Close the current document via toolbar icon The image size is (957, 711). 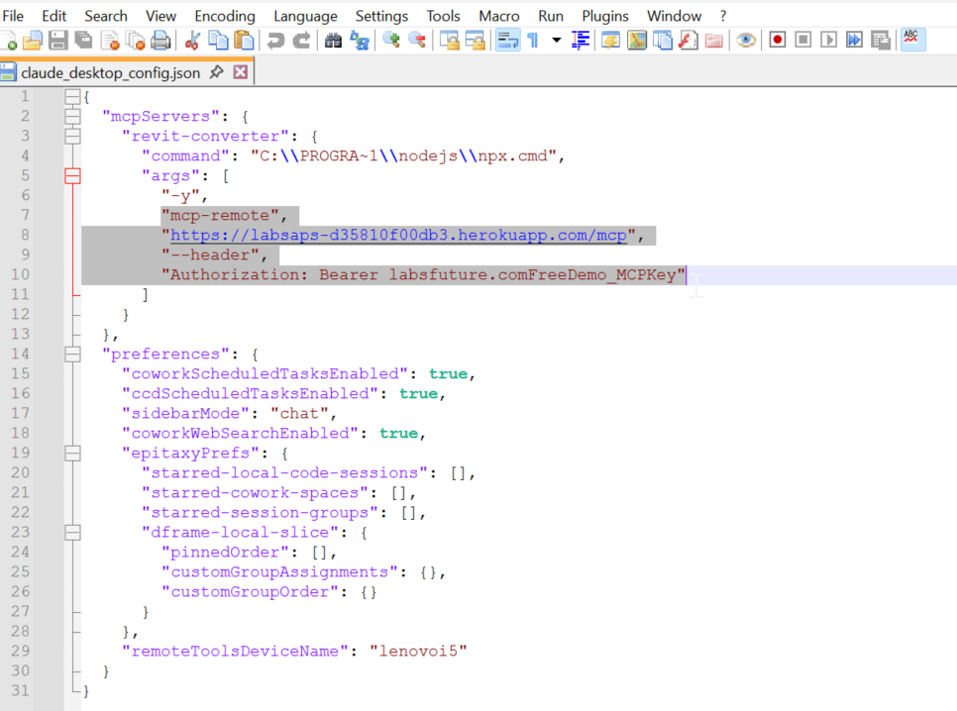[x=110, y=41]
